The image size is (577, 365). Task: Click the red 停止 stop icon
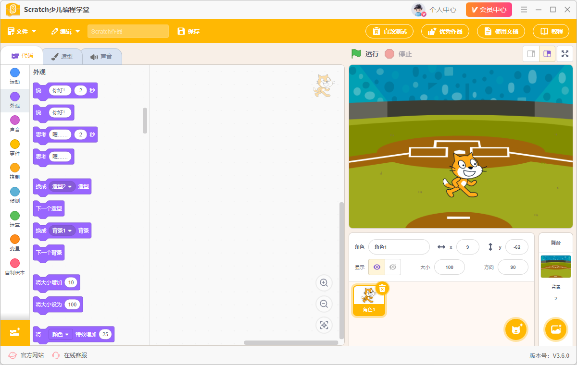pos(389,54)
